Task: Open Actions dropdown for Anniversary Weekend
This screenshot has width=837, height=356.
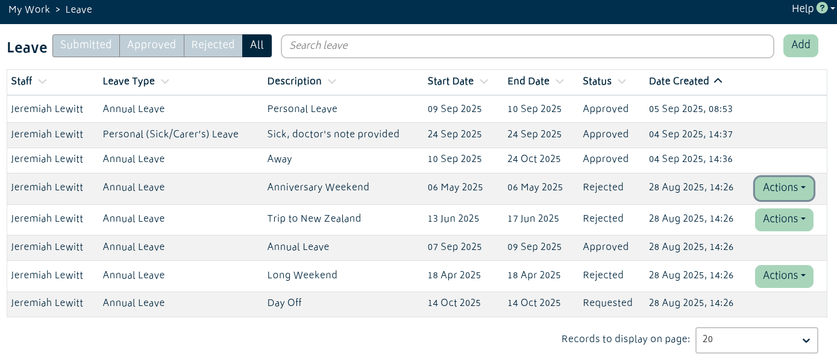Action: click(784, 188)
